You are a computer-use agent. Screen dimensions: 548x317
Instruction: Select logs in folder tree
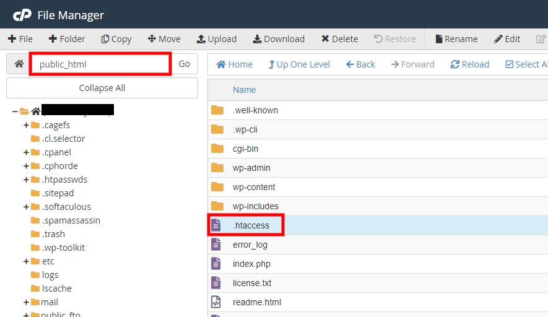(50, 275)
